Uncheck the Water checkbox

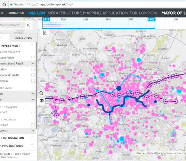(33, 100)
